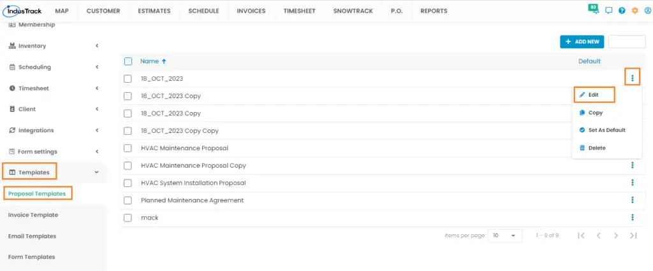
Task: Check the first 18_OCT_2023 Copy checkbox
Action: pos(128,96)
